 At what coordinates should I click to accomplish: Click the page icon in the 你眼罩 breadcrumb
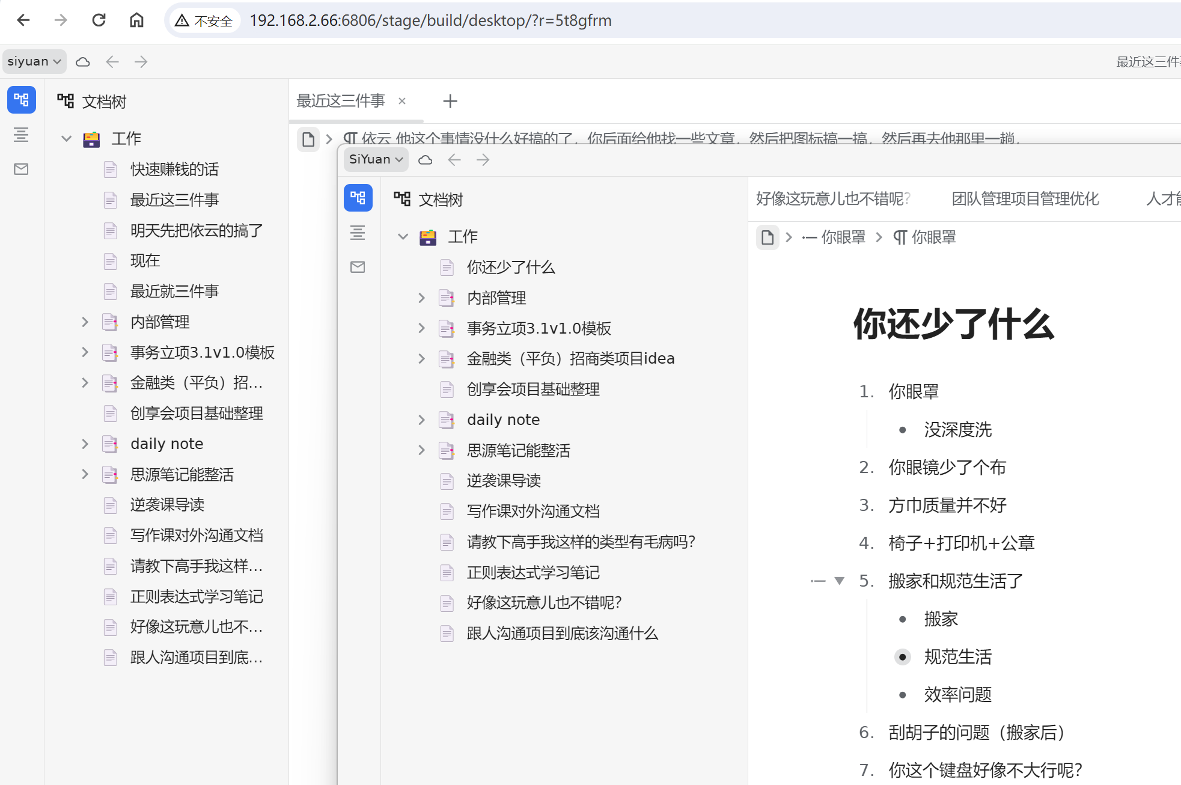[767, 237]
